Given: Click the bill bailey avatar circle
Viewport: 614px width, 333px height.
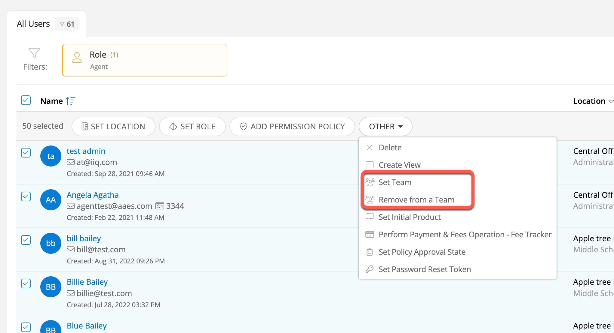Looking at the screenshot, I should coord(51,243).
